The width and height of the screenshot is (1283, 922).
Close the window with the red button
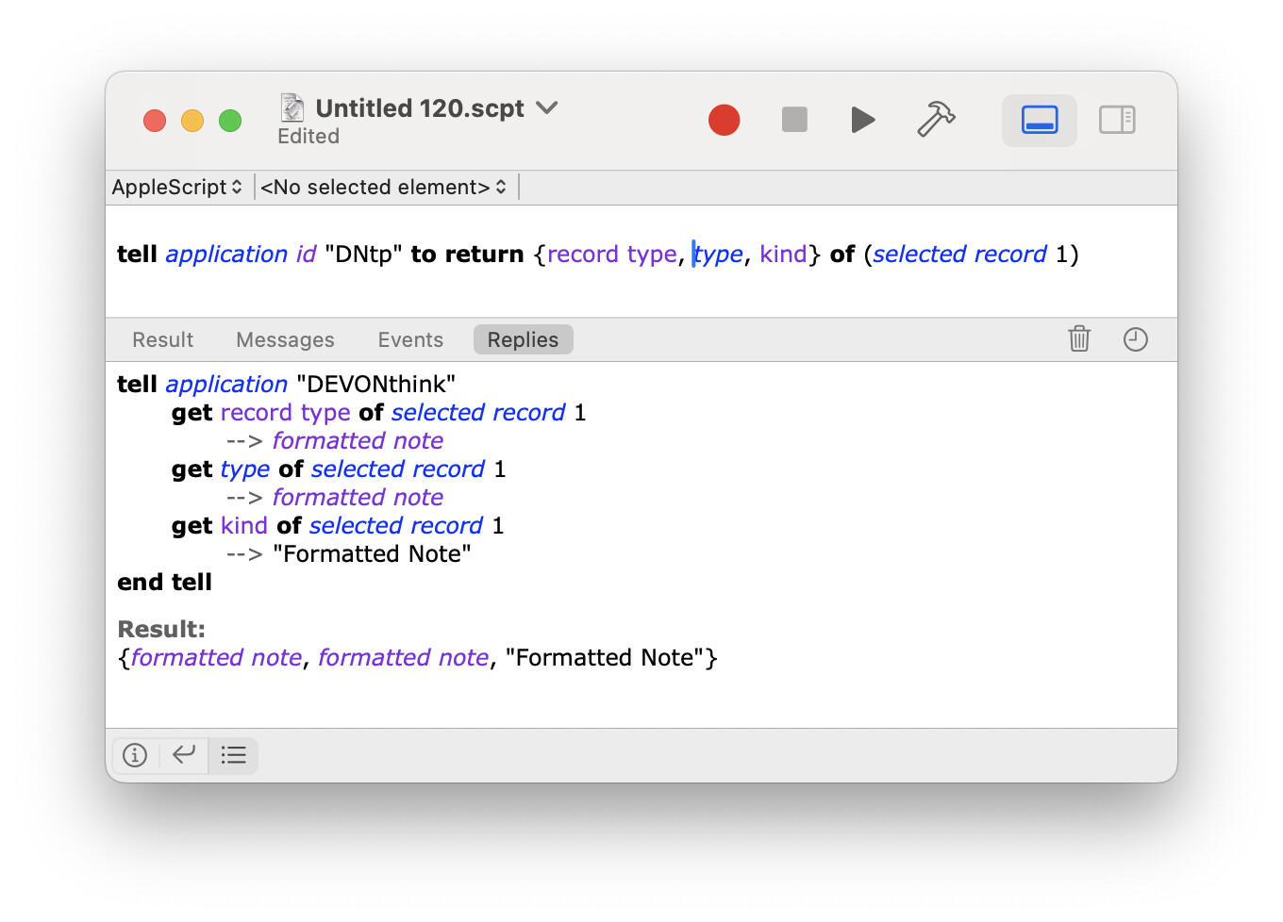pos(155,121)
